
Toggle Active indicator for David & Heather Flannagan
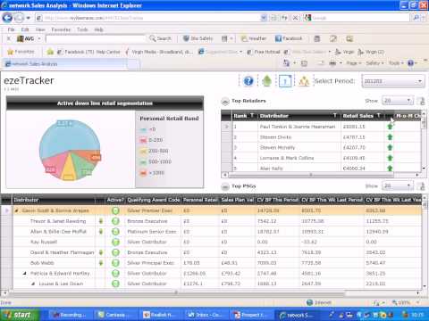point(115,252)
